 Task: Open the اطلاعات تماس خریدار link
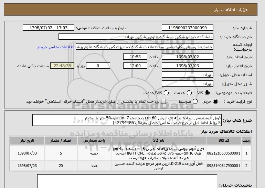point(56,47)
